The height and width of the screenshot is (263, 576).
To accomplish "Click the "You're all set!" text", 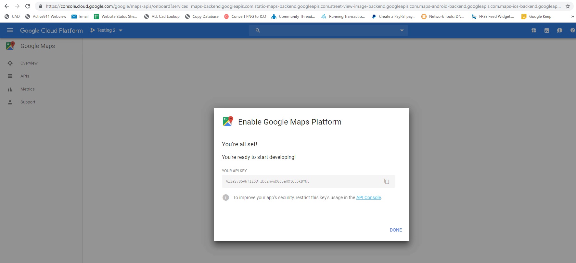I will click(x=239, y=144).
